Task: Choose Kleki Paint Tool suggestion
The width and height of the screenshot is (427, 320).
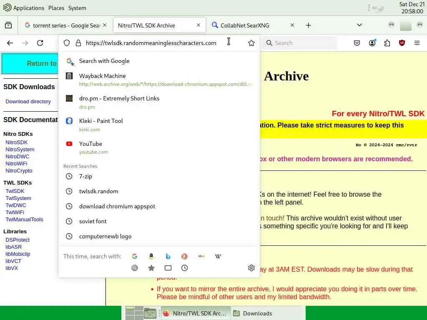Action: click(x=159, y=125)
